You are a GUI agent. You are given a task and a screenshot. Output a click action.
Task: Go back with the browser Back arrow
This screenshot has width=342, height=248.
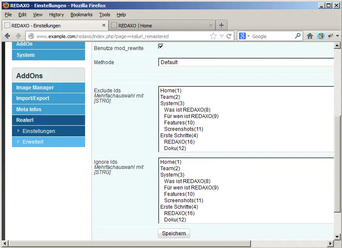[7, 36]
